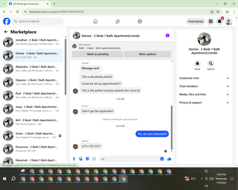Click the 'Yes, are you interested?' message
This screenshot has width=238, height=190.
(152, 134)
